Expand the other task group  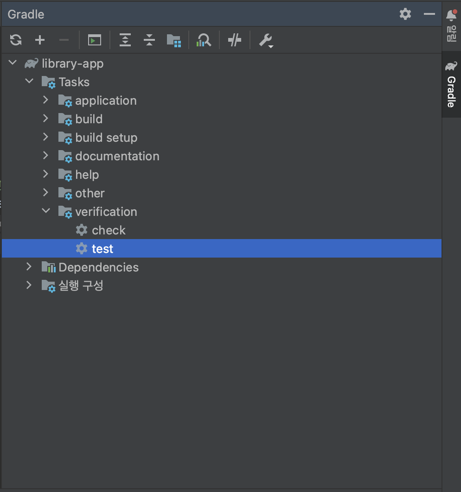[x=45, y=192]
